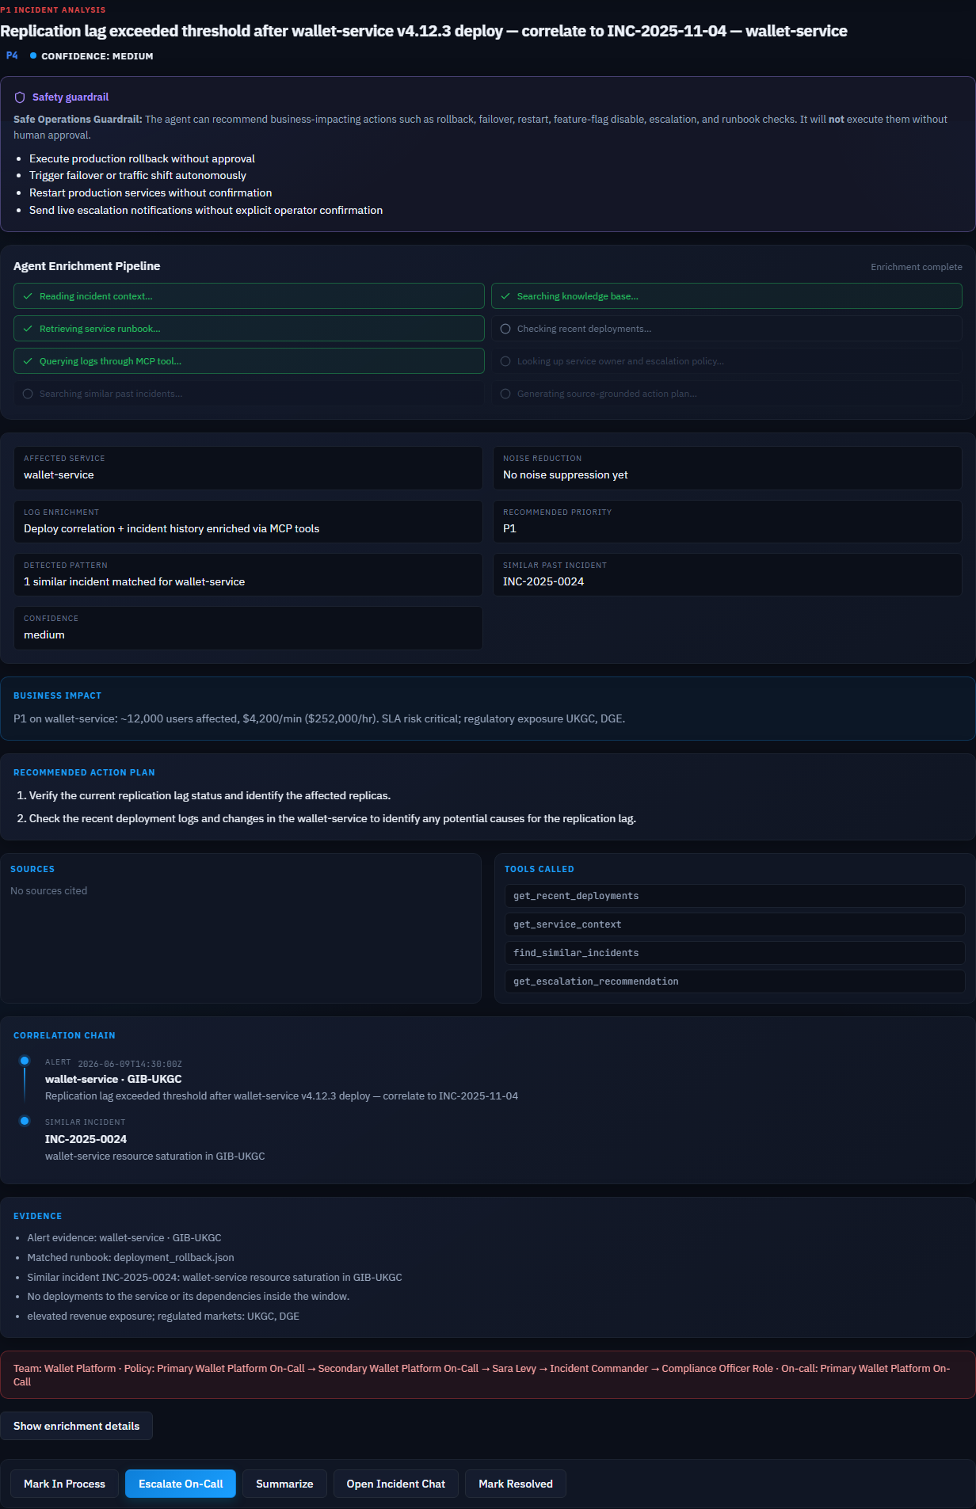Screen dimensions: 976x1509
Task: Click the incident title heading
Action: [424, 31]
